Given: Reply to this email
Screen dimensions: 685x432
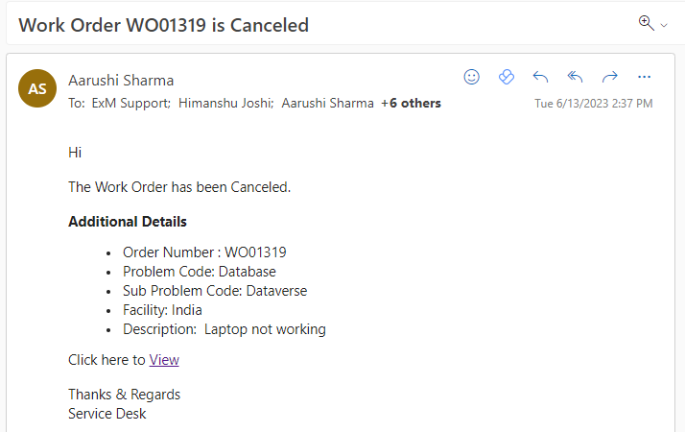Looking at the screenshot, I should coord(540,77).
